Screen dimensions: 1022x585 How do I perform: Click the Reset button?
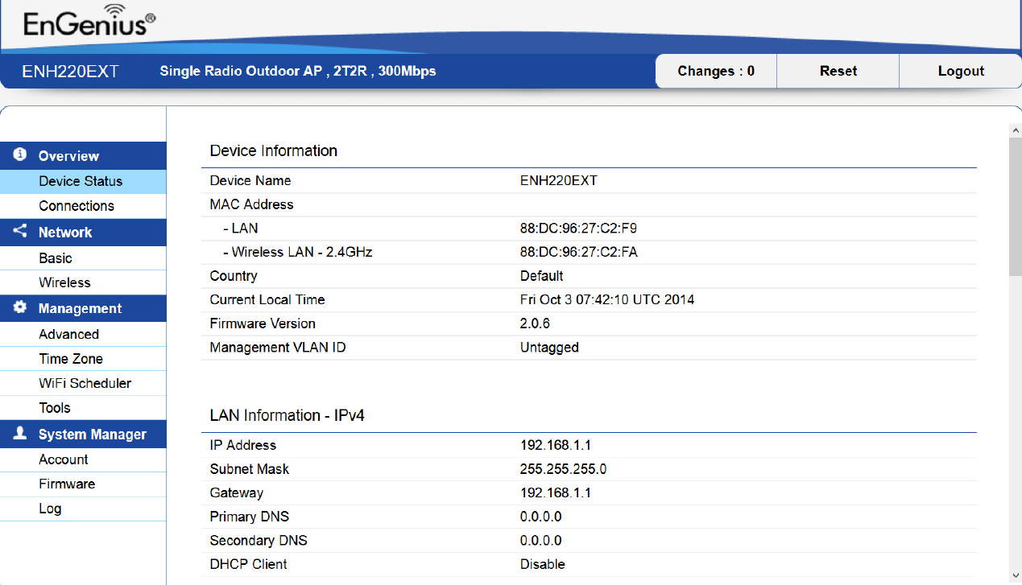coord(838,71)
